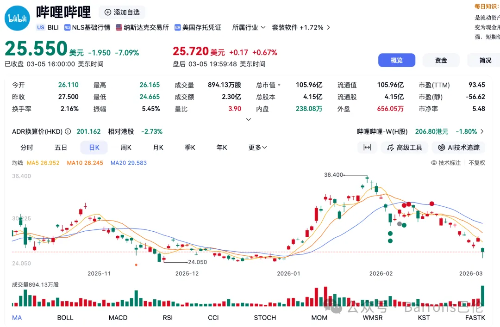500x327 pixels.
Task: Select the 周K chart tab
Action: [x=126, y=148]
